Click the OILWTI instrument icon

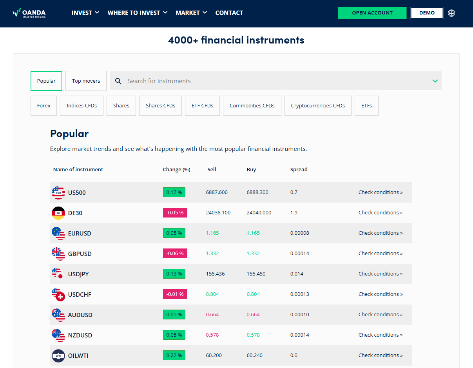coord(58,355)
